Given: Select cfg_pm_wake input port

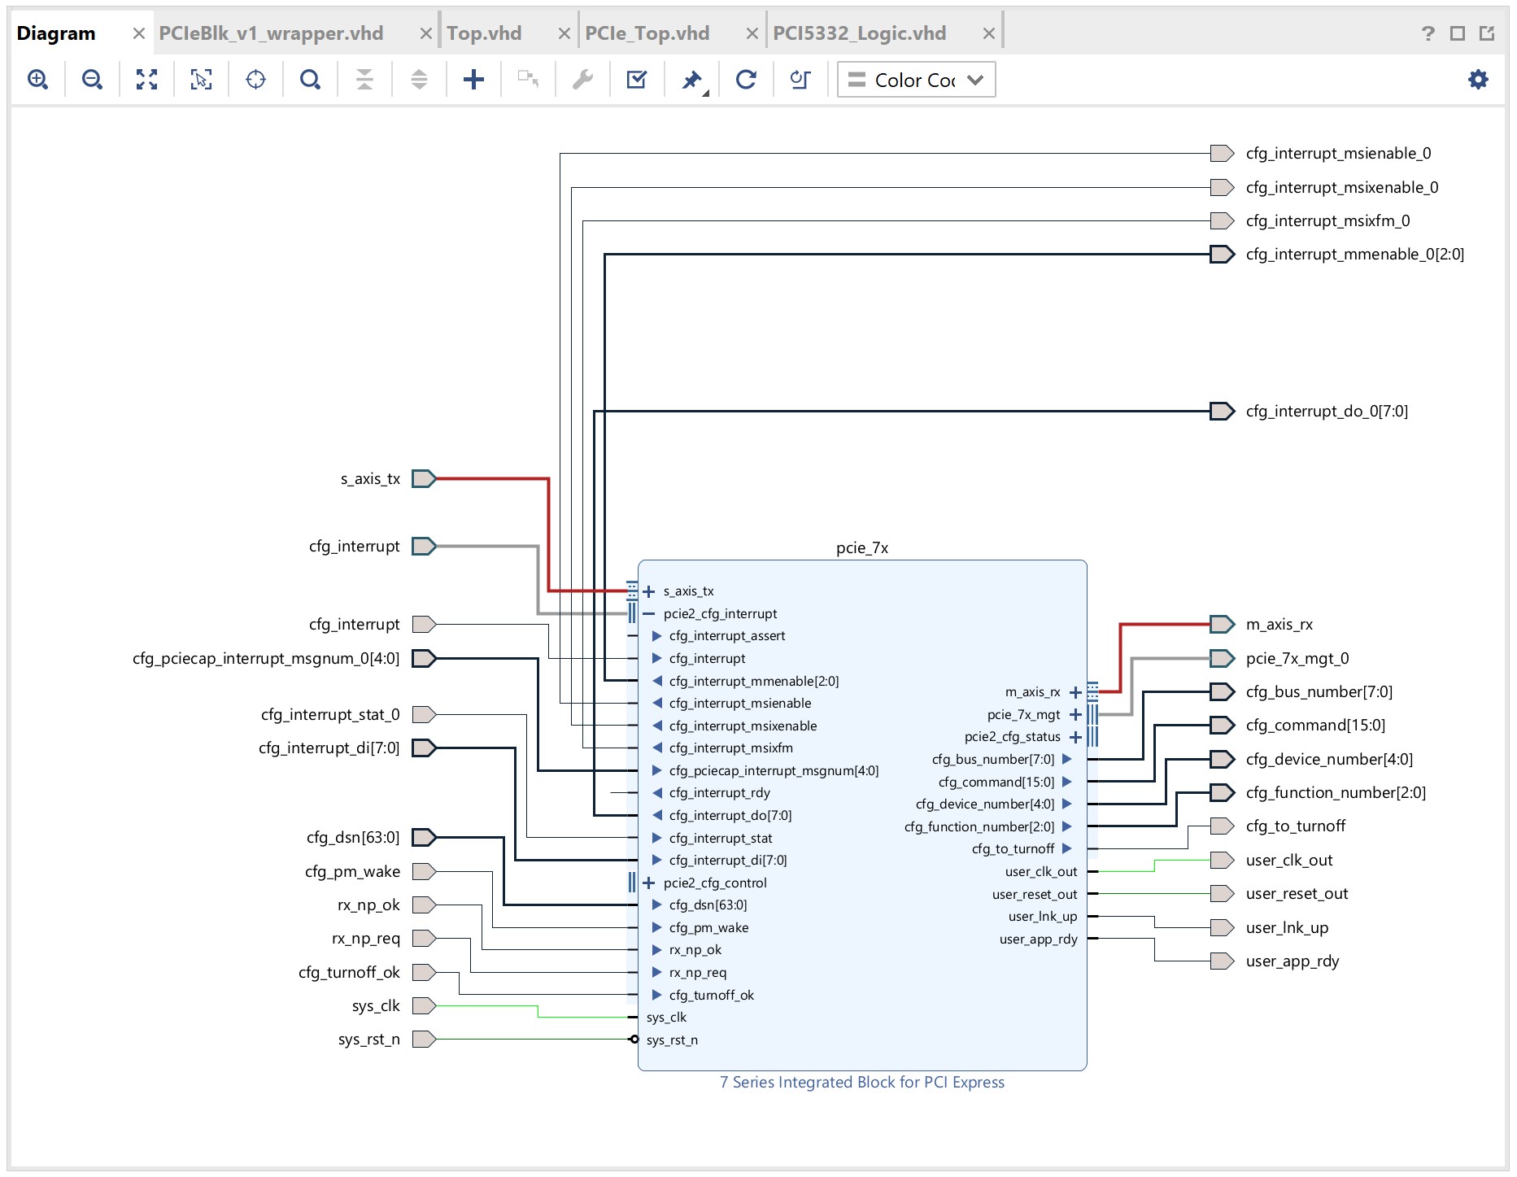Looking at the screenshot, I should coord(424,872).
